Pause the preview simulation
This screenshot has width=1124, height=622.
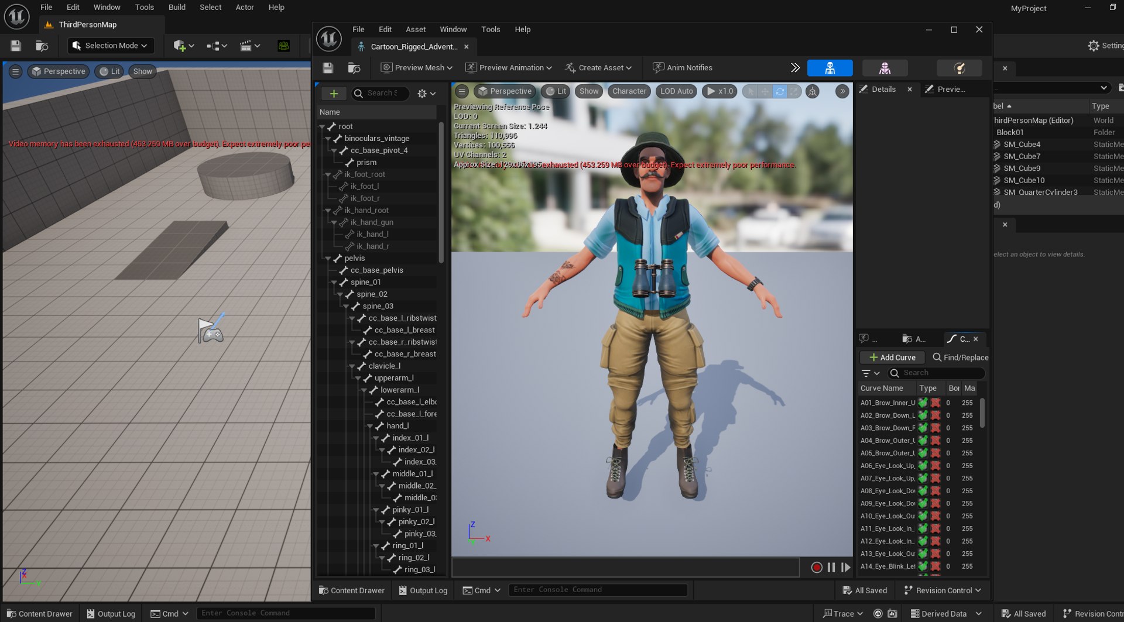point(831,567)
